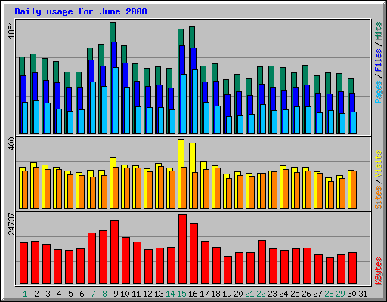Click the "Hits" legend label
Image resolution: width=387 pixels, height=302 pixels.
378,31
